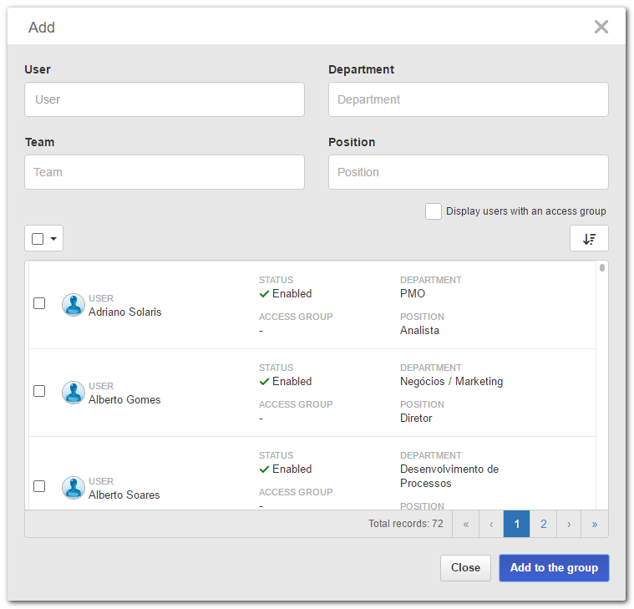Focus the Team filter field
The width and height of the screenshot is (634, 609).
[165, 172]
